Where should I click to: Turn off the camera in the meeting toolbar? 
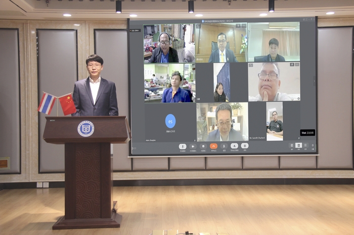(x=193, y=146)
